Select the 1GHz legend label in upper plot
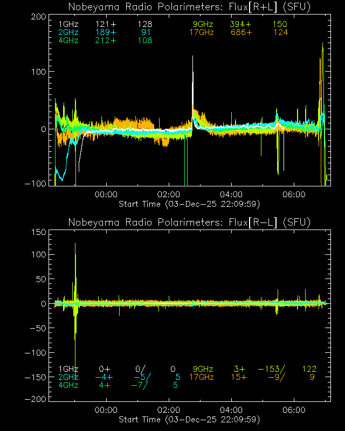 click(x=68, y=25)
